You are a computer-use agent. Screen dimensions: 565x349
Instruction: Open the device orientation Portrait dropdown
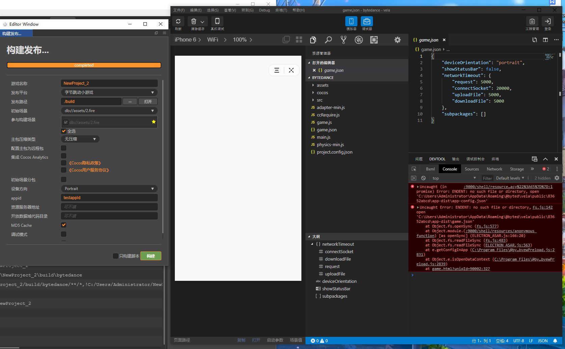coord(109,189)
